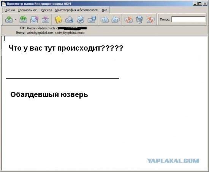The width and height of the screenshot is (209, 172).
Task: Open the Специальное menu
Action: pos(27,10)
